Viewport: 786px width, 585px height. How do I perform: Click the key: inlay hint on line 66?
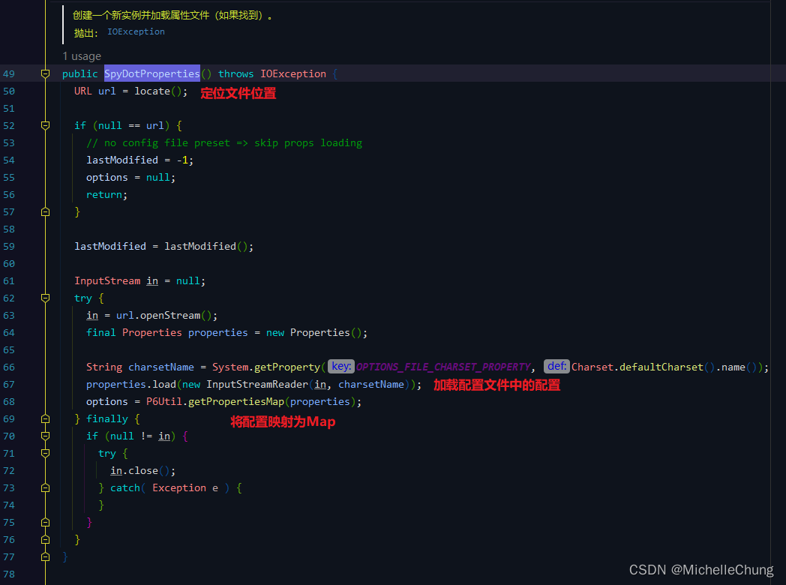(x=340, y=366)
